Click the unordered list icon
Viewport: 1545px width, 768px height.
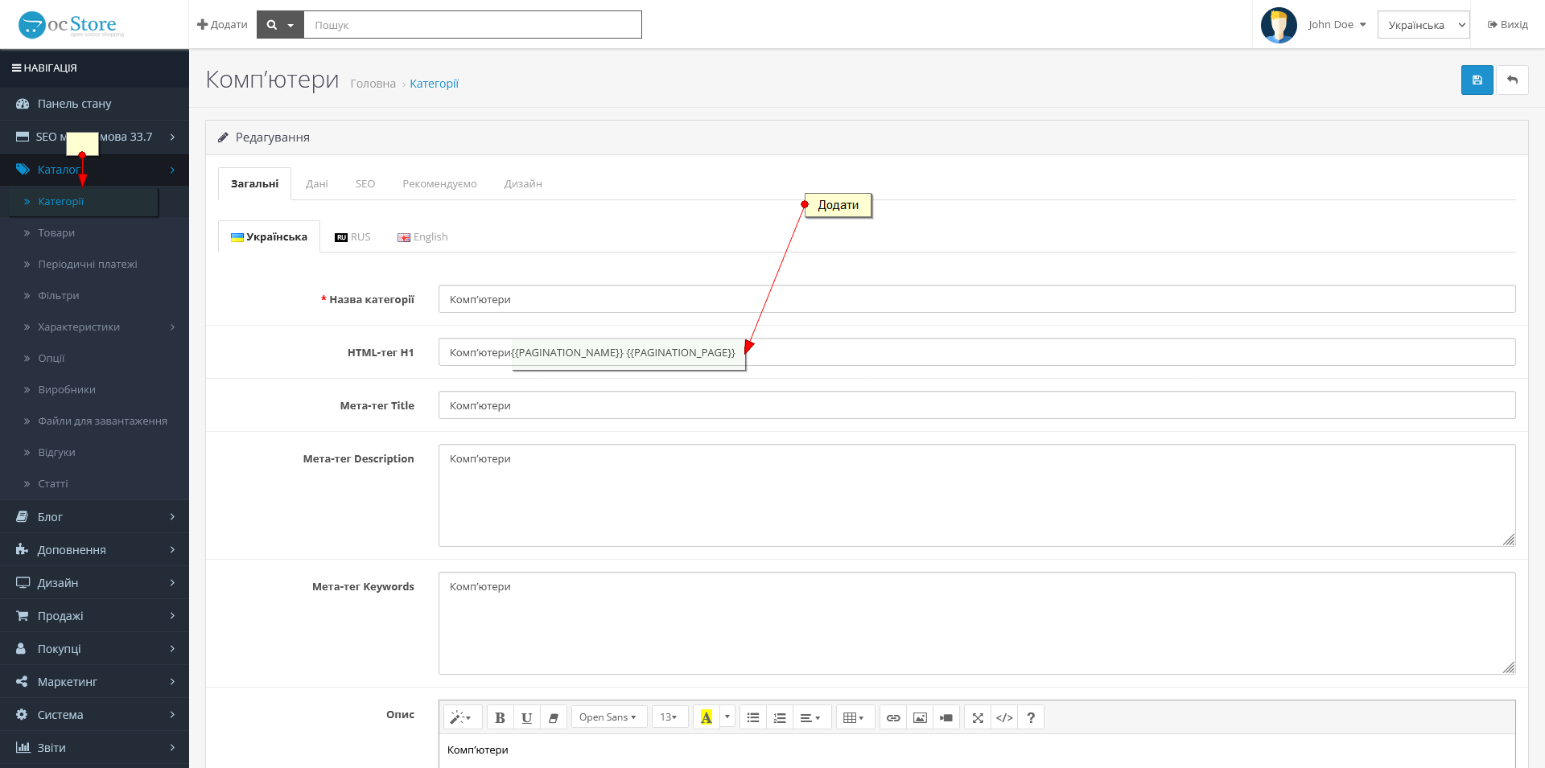pyautogui.click(x=753, y=717)
